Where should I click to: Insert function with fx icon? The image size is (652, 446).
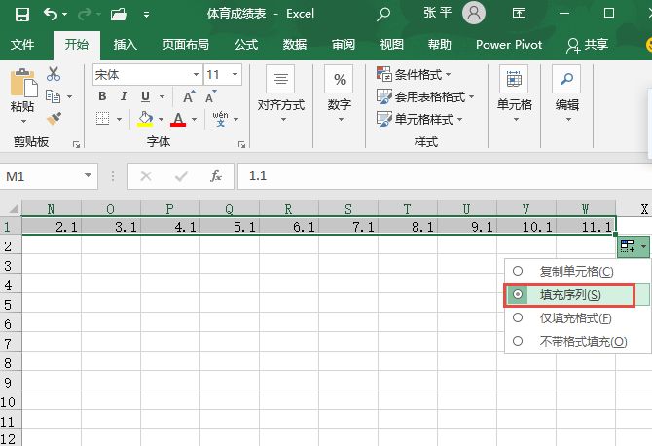coord(215,176)
